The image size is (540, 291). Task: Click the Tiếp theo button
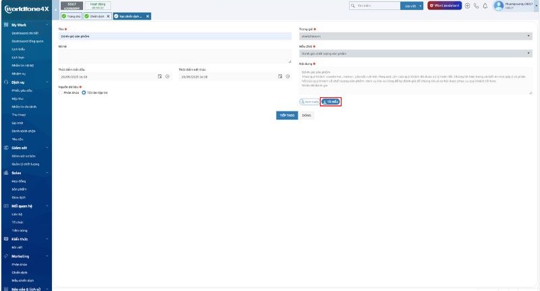click(x=286, y=115)
